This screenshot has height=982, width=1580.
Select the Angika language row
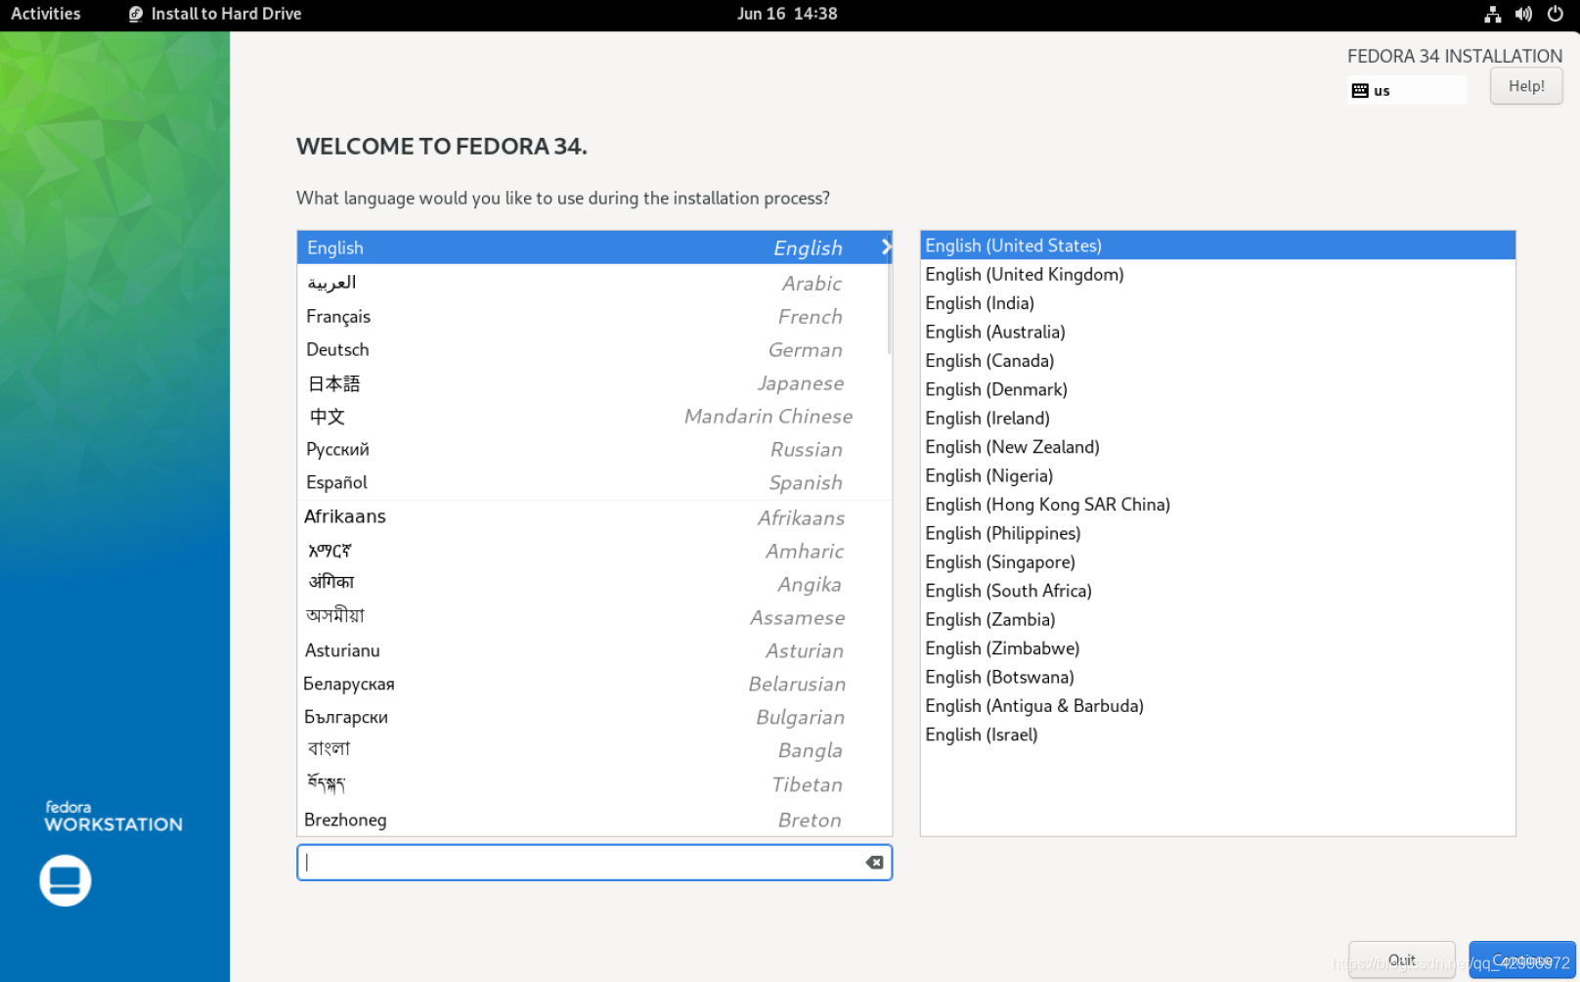[594, 584]
